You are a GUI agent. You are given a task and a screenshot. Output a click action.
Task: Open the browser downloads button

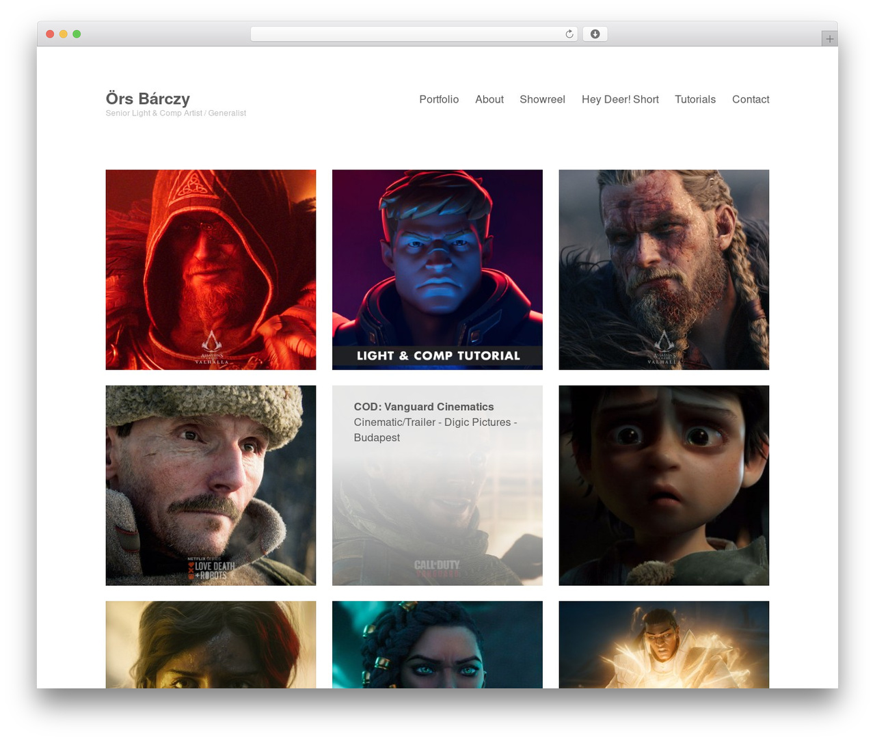click(595, 34)
